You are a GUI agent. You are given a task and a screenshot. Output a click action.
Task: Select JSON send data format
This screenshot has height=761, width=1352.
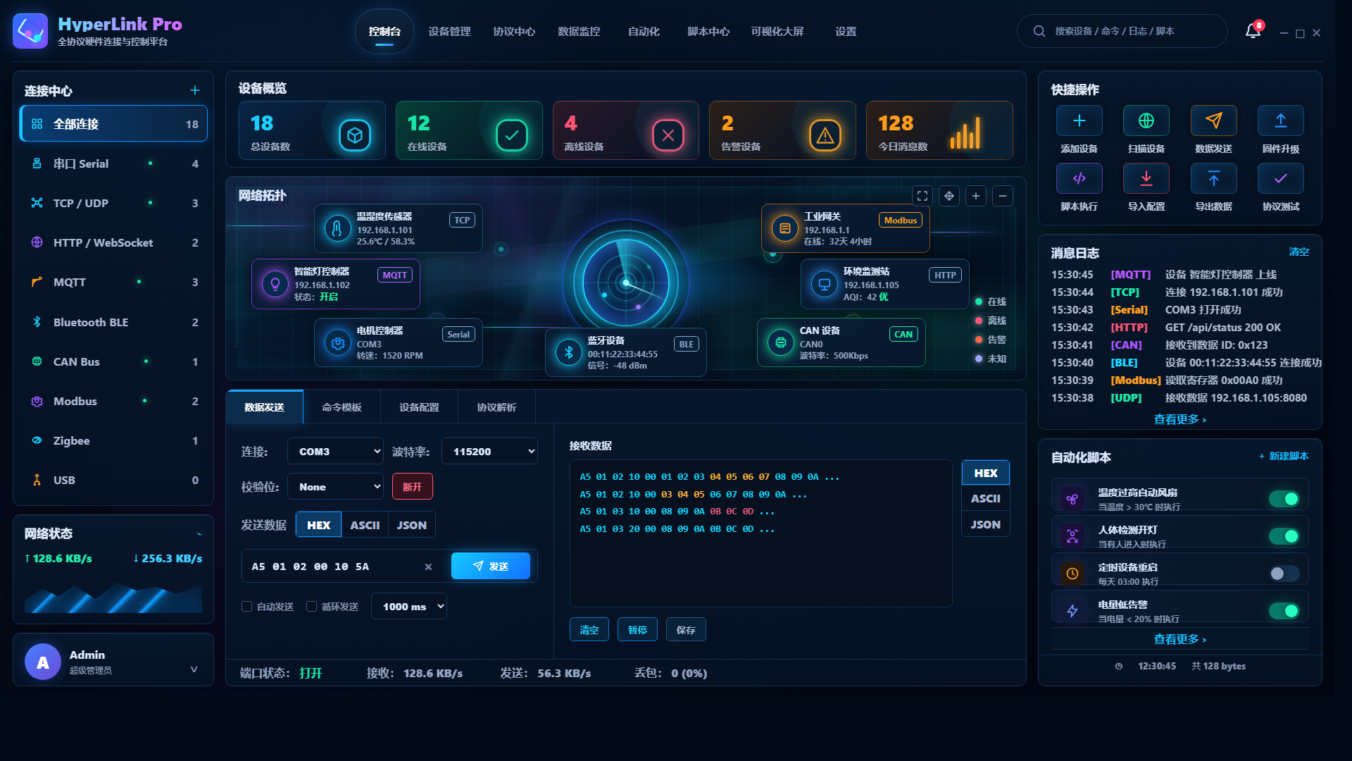click(x=411, y=525)
